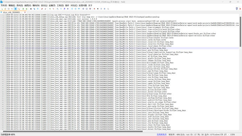Click the UTF8 encoding status entry
The width and height of the screenshot is (242, 136).
click(233, 135)
